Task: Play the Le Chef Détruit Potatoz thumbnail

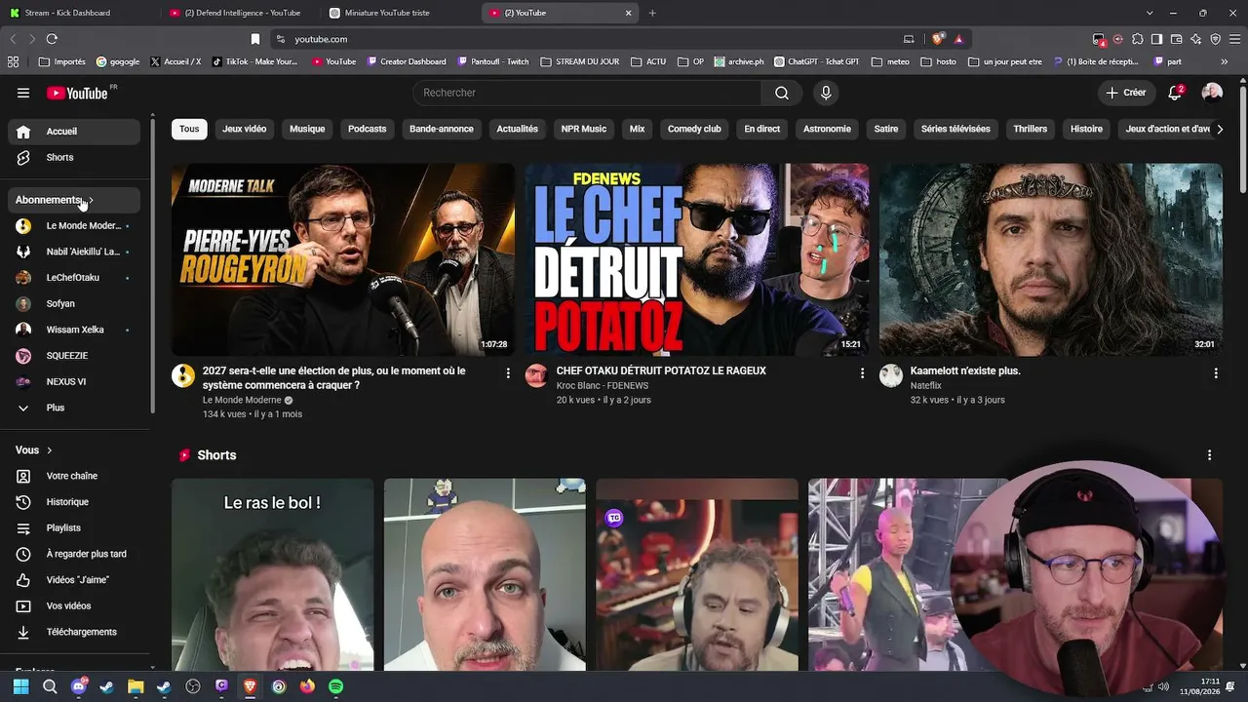Action: coord(697,259)
